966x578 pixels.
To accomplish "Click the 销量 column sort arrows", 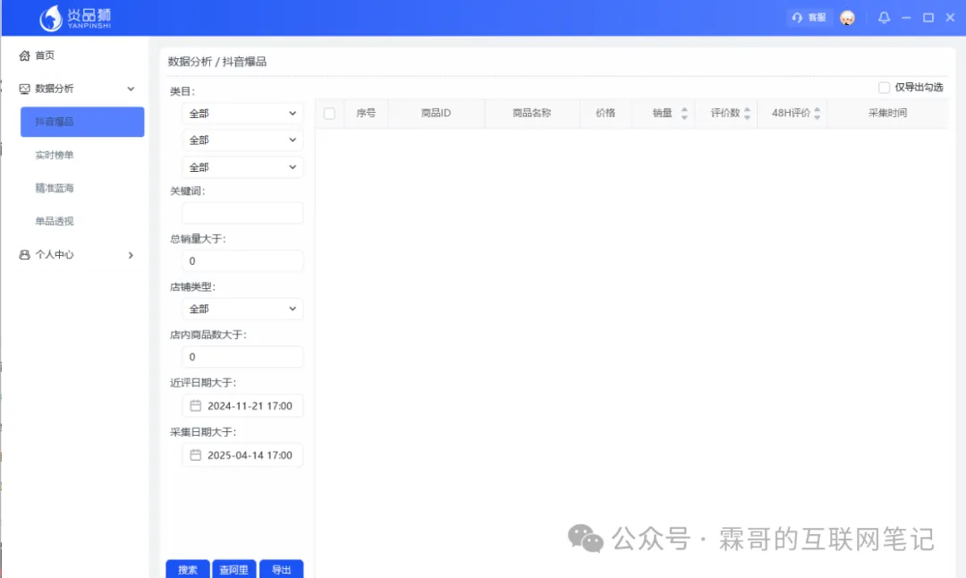I will click(684, 114).
